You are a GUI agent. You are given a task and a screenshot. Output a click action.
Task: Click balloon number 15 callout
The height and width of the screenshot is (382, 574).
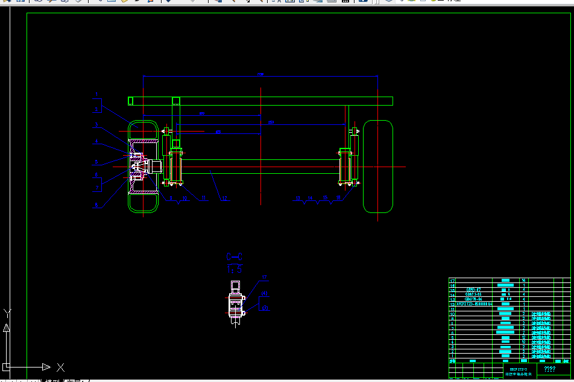(x=325, y=198)
